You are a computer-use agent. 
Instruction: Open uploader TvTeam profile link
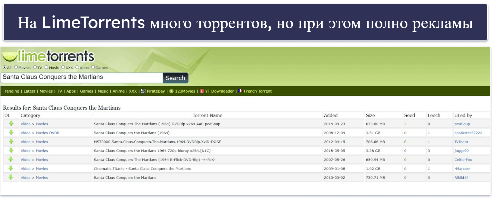coord(461,142)
